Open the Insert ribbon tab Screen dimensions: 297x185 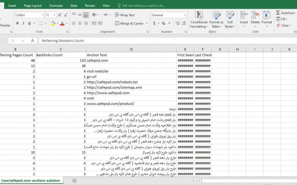(12, 6)
